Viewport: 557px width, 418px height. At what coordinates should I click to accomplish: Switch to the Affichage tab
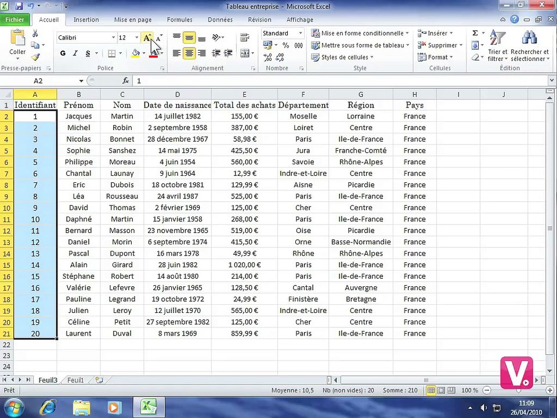(x=300, y=20)
